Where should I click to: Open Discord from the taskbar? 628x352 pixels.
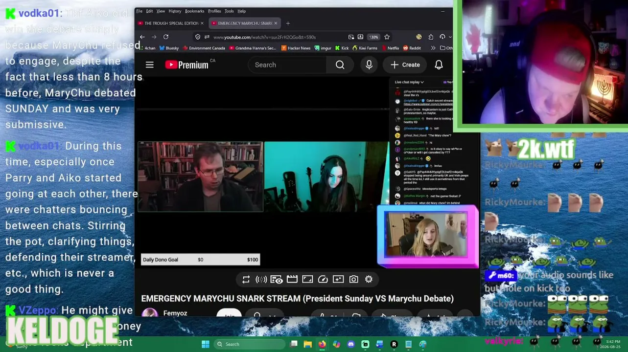(x=351, y=344)
